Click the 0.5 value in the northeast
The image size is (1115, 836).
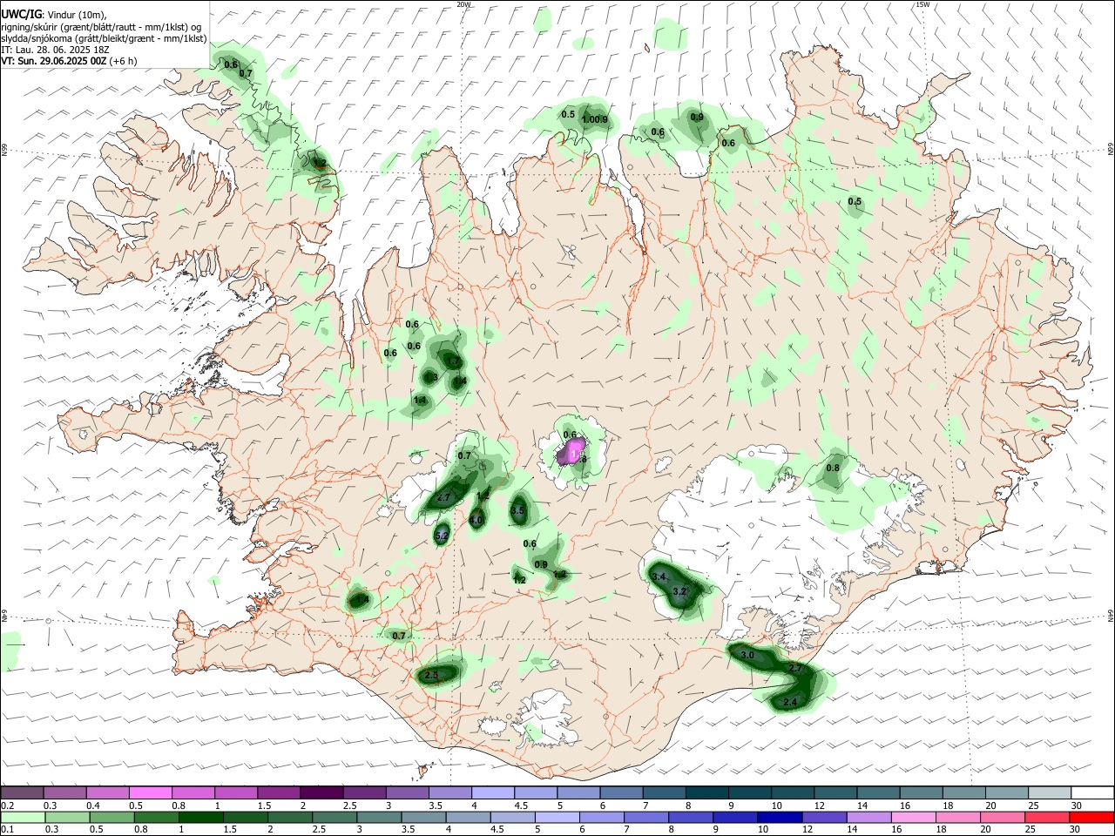point(855,202)
